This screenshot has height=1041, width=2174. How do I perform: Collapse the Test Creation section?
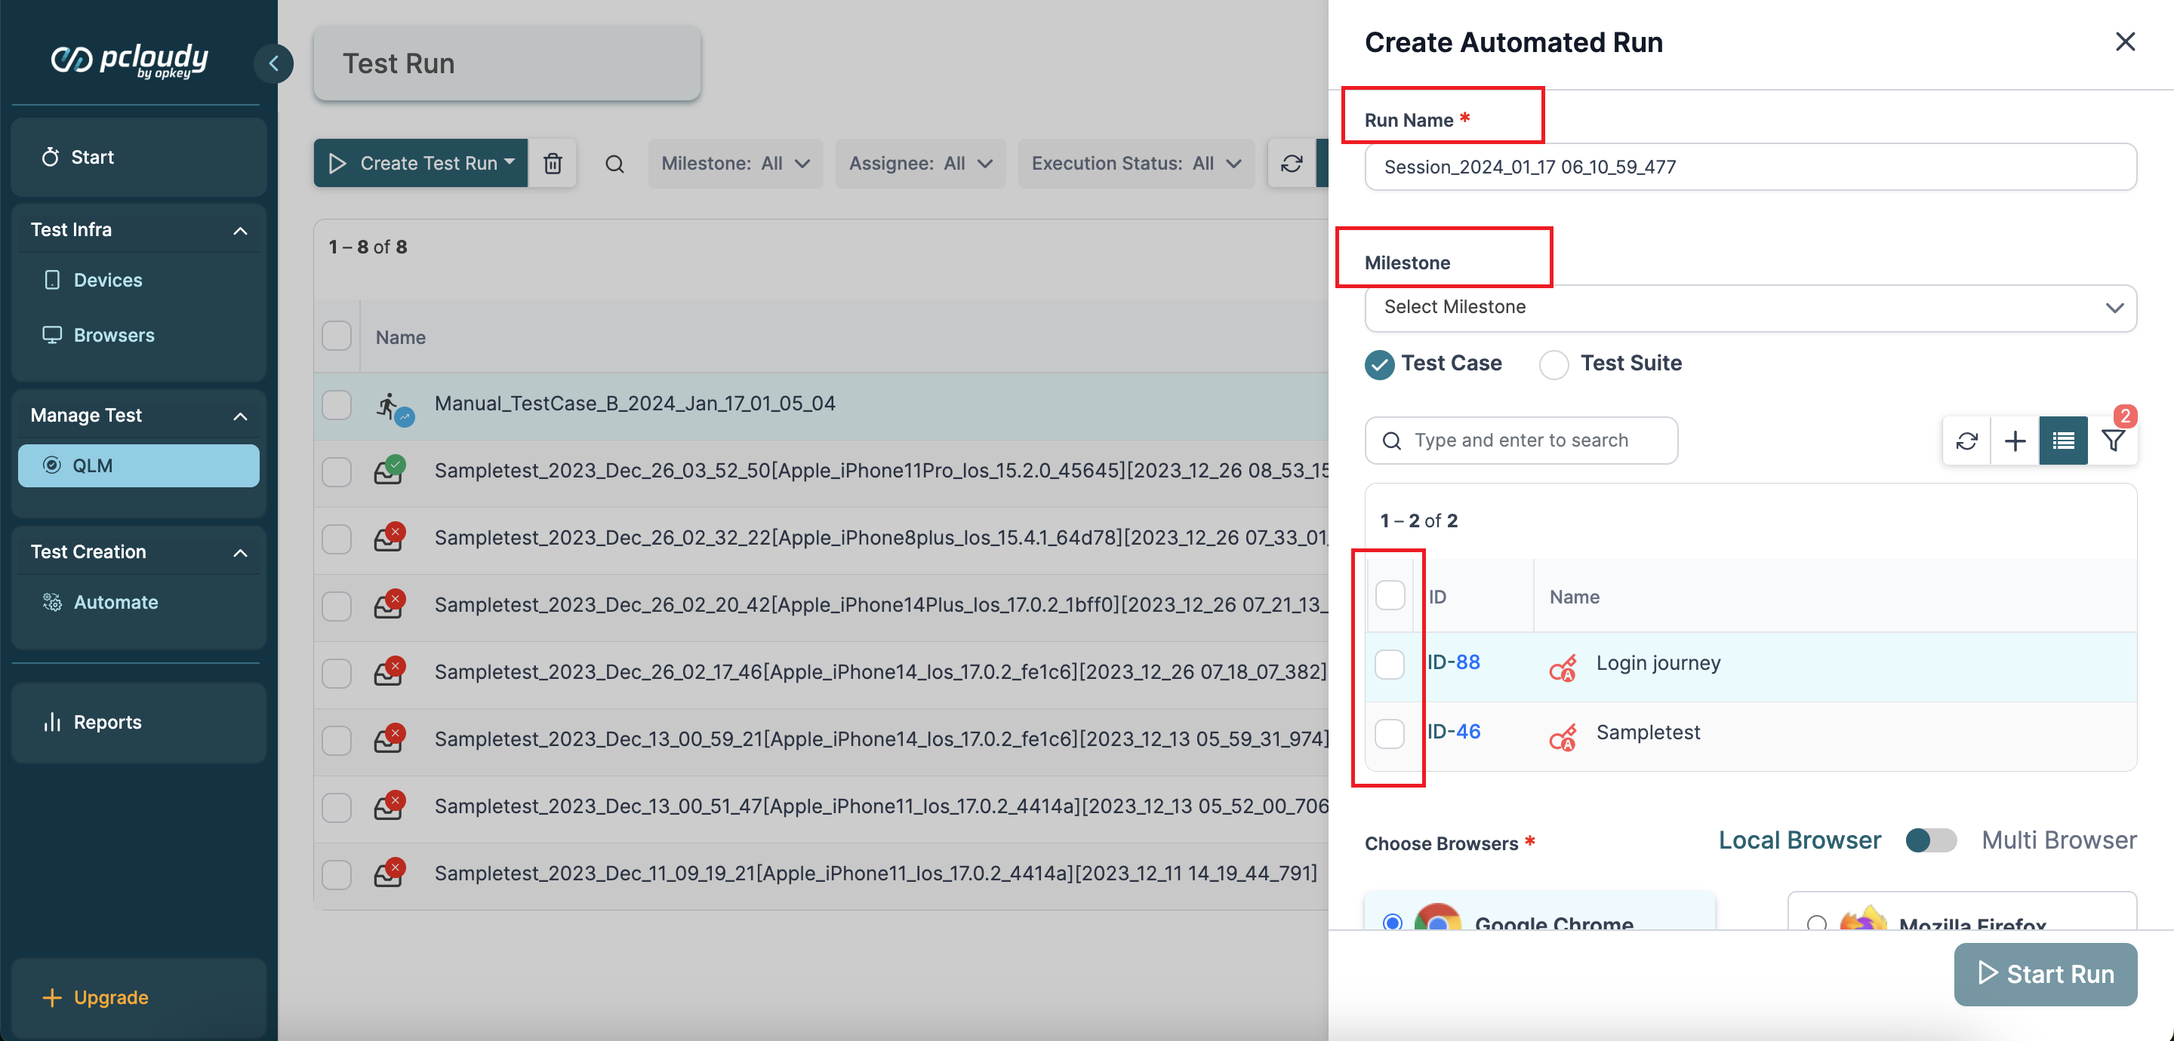[240, 552]
